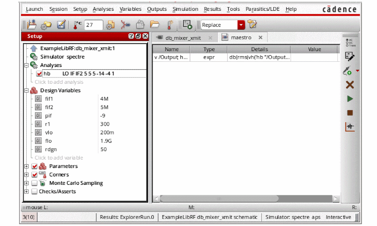Click 'Click to add variable' link
This screenshot has width=377, height=226.
tap(59, 158)
